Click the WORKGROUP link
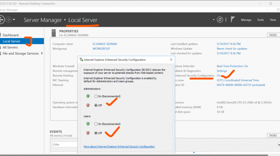 tap(101, 49)
